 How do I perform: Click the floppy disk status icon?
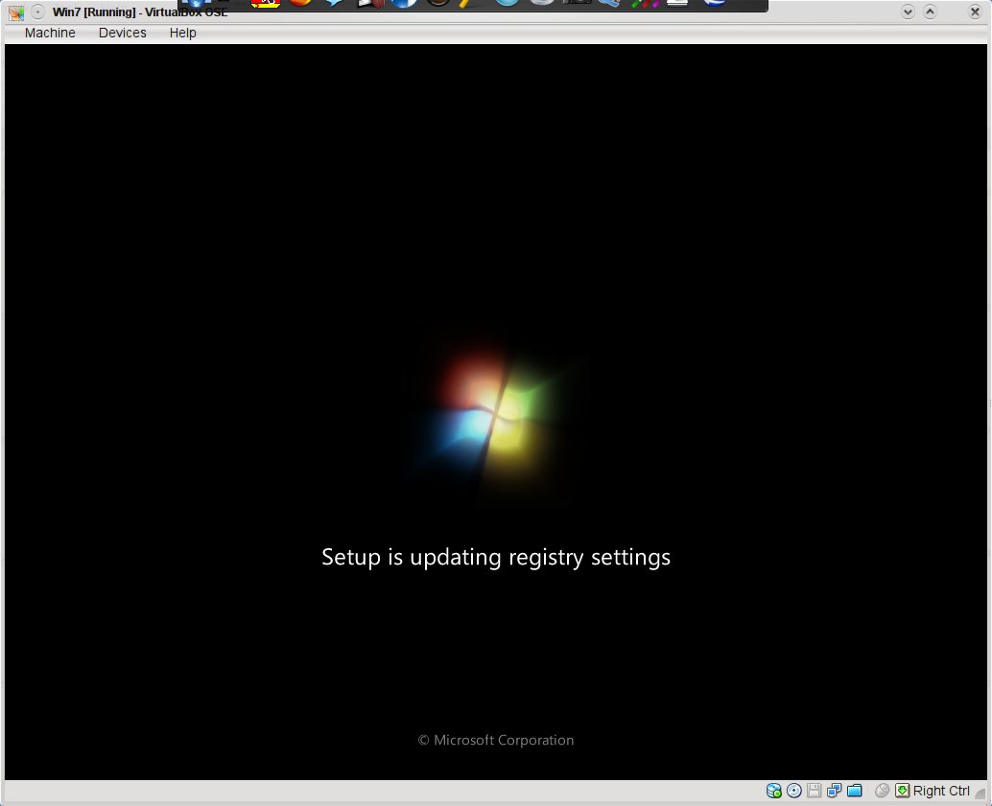coord(815,791)
